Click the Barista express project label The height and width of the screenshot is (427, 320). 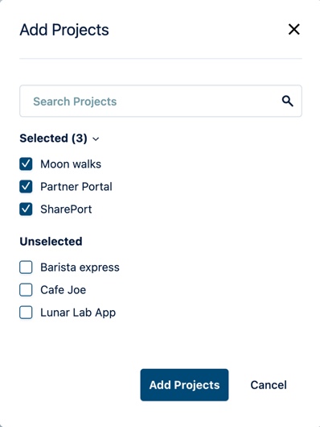tap(80, 267)
